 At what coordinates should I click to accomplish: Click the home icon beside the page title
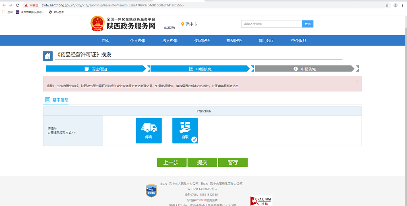coord(48,56)
